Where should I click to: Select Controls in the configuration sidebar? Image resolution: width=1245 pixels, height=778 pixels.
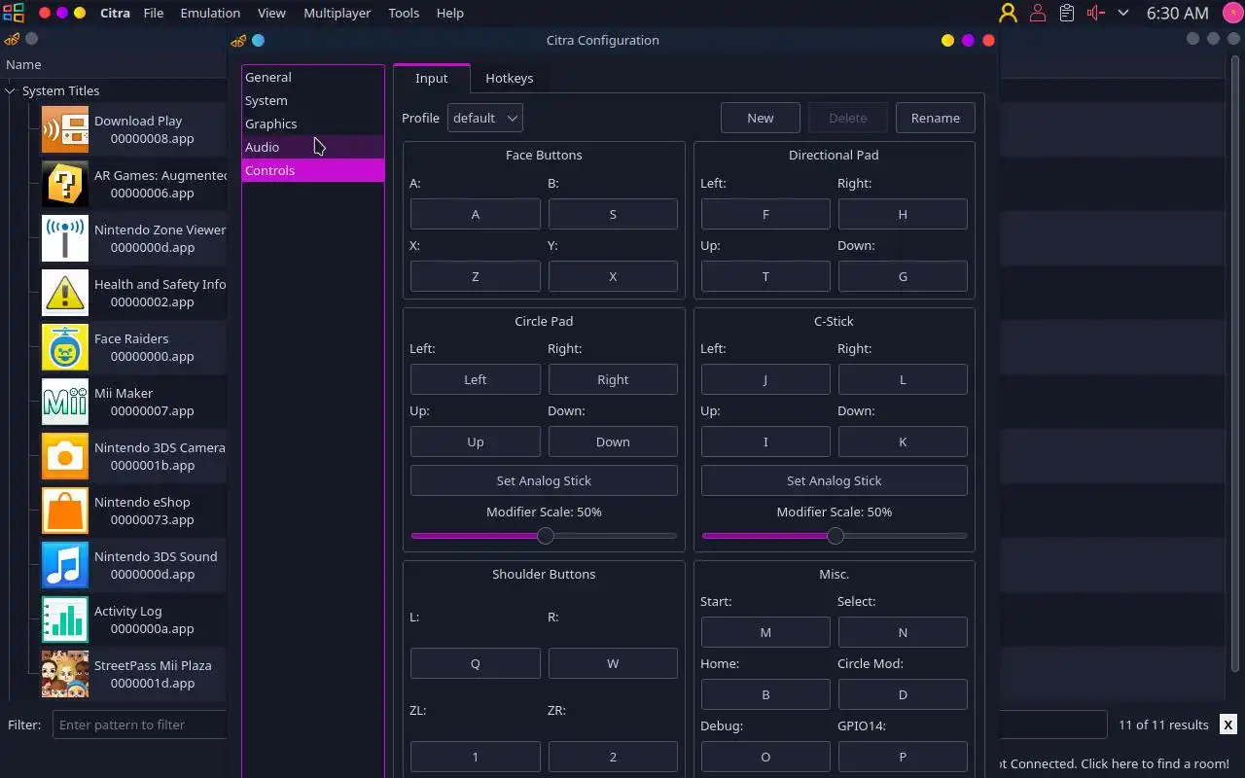[313, 170]
